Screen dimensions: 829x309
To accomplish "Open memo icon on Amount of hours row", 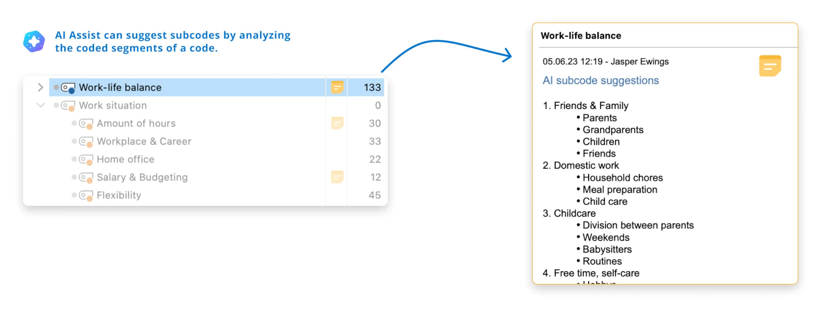I will (337, 123).
